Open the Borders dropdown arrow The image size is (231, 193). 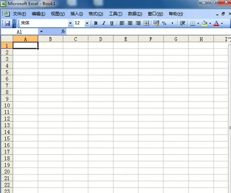(198, 23)
